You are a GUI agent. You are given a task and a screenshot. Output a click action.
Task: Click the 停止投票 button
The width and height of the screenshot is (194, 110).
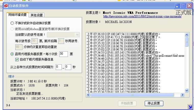pyautogui.click(x=154, y=103)
